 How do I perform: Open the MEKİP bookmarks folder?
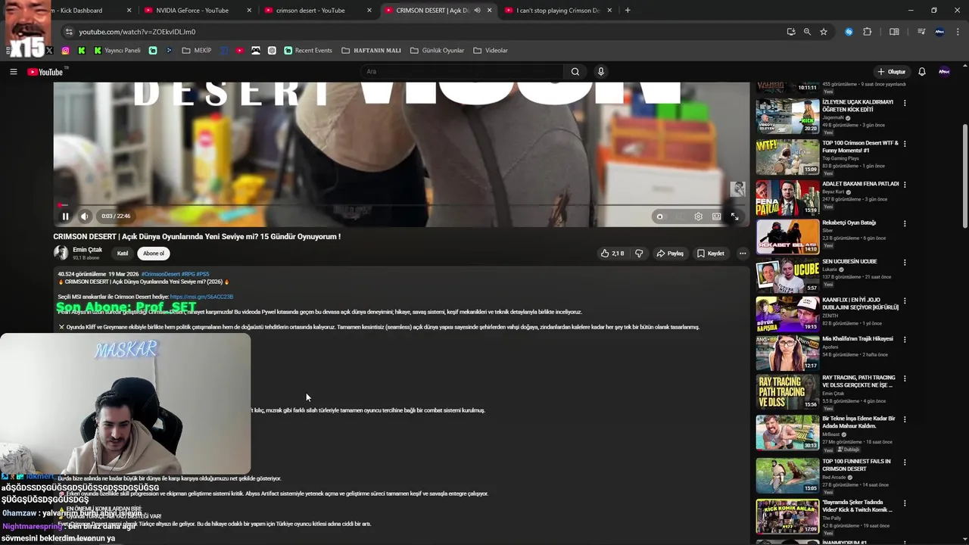(x=197, y=51)
